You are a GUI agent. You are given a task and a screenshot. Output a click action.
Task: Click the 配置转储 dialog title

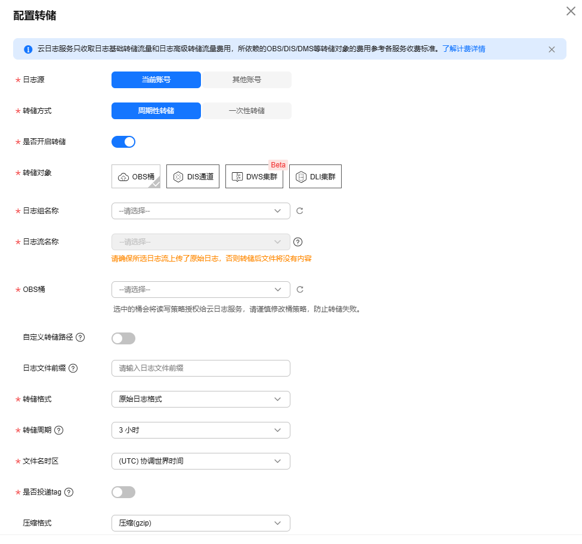tap(35, 15)
